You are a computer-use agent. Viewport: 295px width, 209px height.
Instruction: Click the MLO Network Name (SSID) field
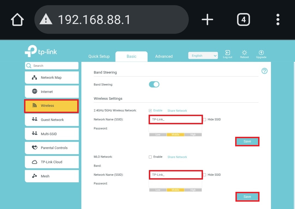175,175
